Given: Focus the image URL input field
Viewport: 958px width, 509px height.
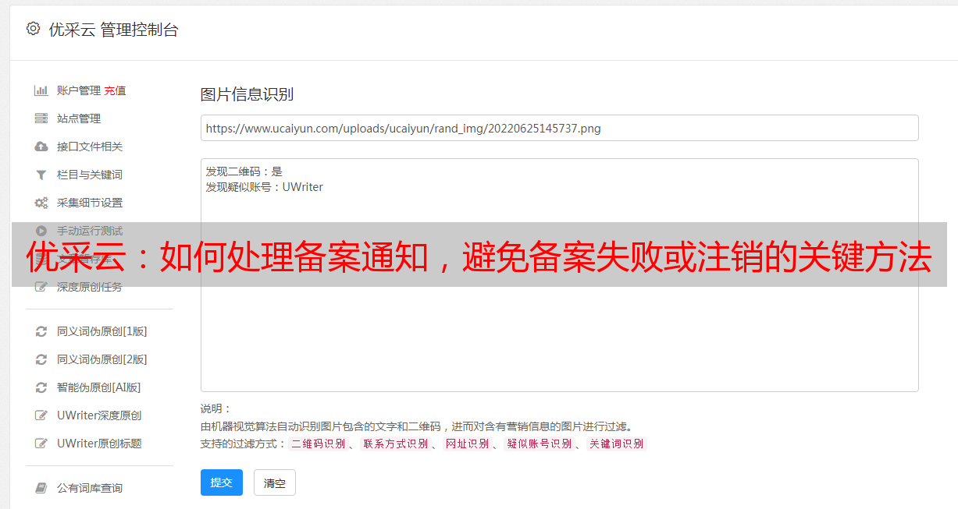Looking at the screenshot, I should point(559,128).
